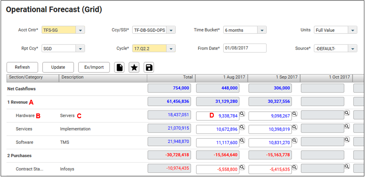Open magnifier for Implementation 1 Sep 2017

294,127
